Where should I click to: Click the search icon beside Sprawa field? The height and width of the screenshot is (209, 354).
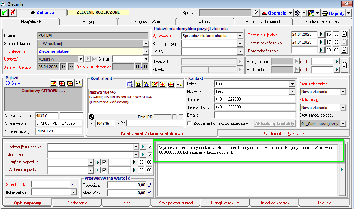256,13
